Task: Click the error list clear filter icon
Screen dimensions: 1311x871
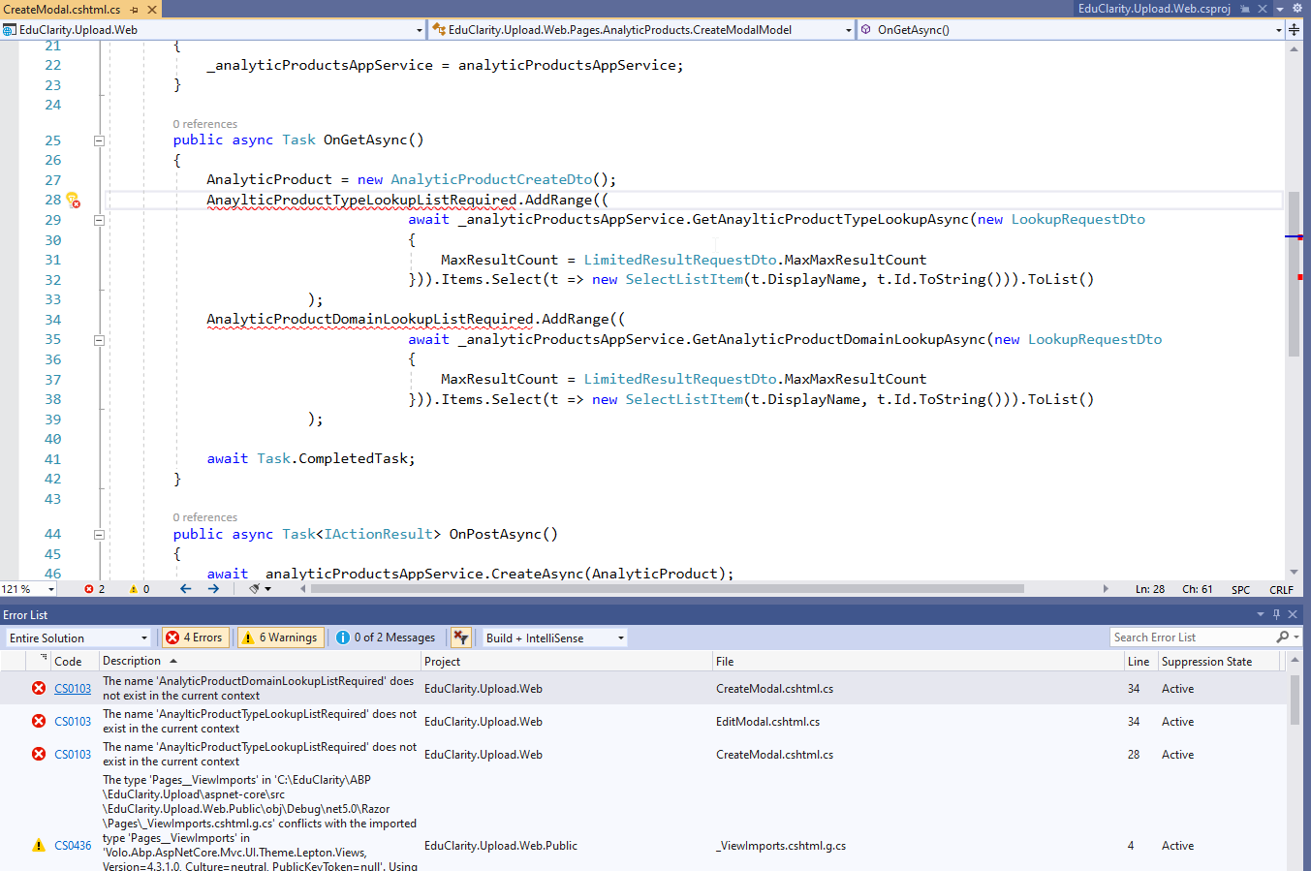Action: (461, 638)
